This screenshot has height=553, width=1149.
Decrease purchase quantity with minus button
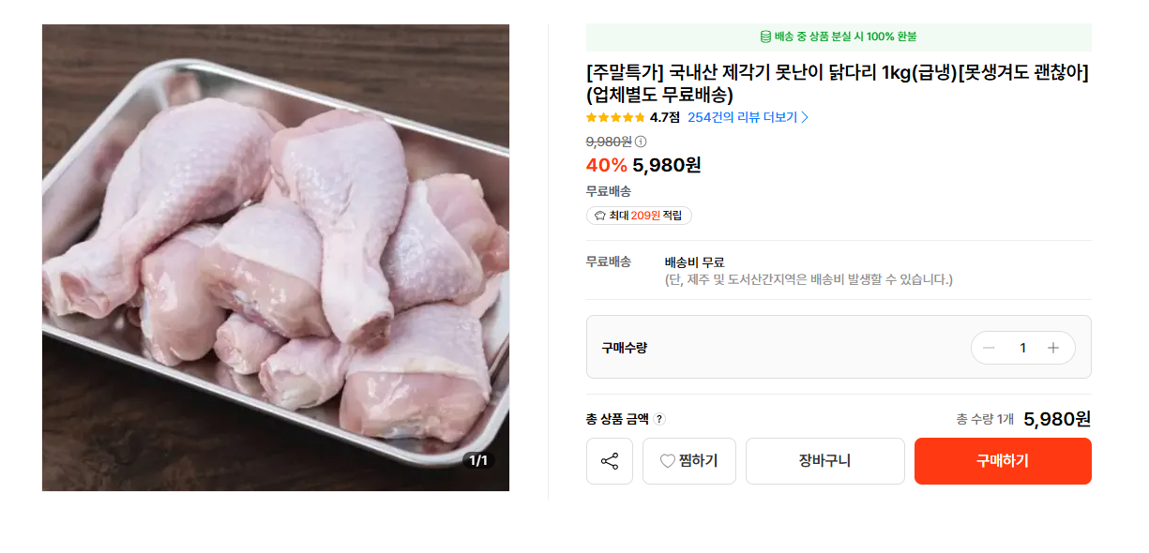(x=989, y=348)
